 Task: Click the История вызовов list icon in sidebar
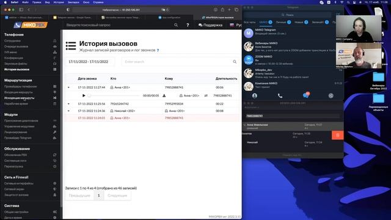[x=55, y=69]
